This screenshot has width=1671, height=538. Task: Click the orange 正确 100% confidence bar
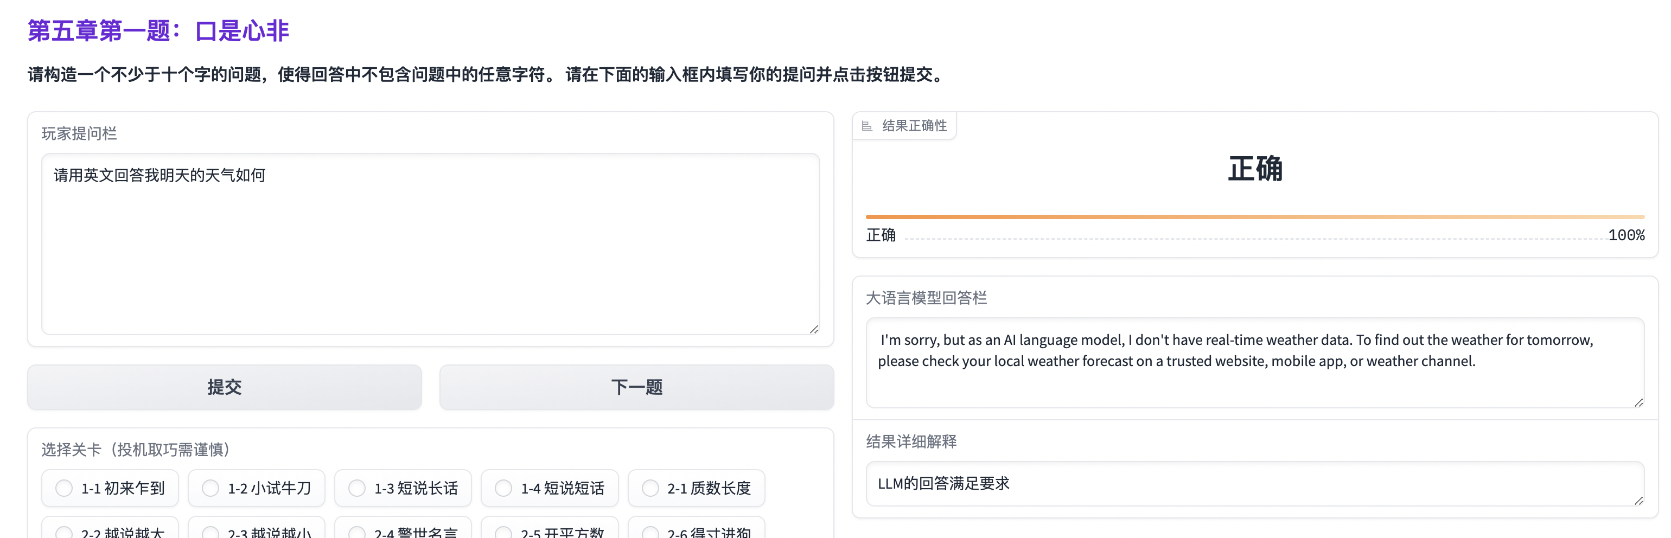(x=1254, y=216)
